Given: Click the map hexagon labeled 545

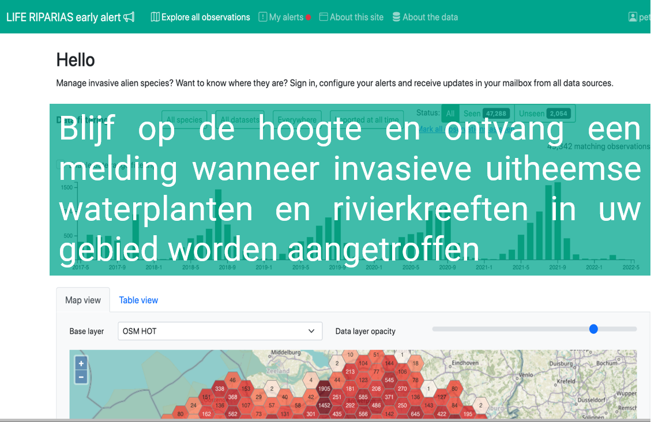Looking at the screenshot, I should 389,380.
